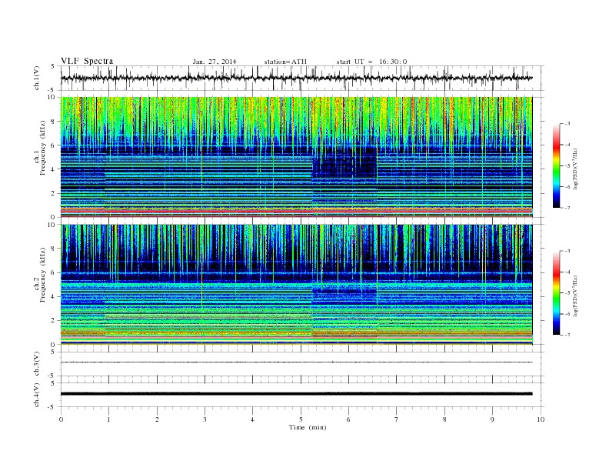The height and width of the screenshot is (471, 609).
Task: Click the ch.2 spectrogram color bar
Action: 556,292
